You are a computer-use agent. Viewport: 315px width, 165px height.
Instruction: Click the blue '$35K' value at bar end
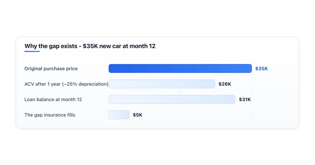coord(261,69)
